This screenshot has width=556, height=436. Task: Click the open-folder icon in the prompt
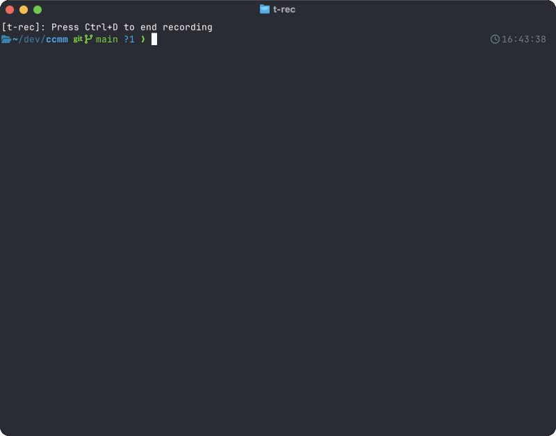6,40
